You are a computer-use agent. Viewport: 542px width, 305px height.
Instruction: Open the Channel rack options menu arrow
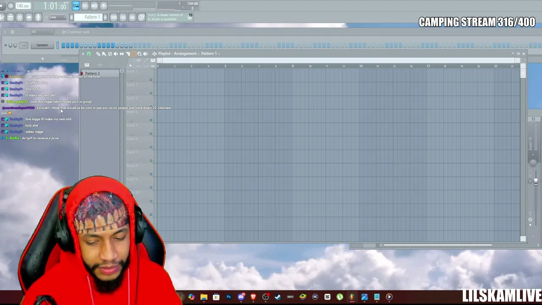(x=5, y=32)
